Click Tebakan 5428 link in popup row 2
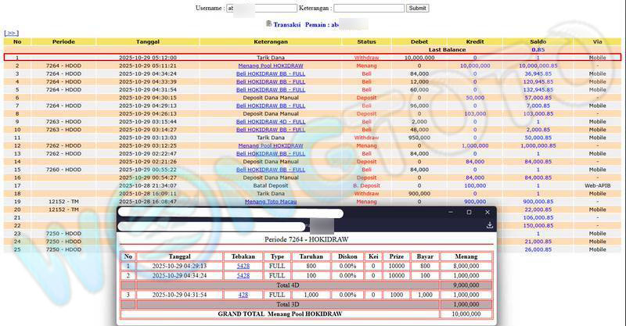 click(x=243, y=276)
